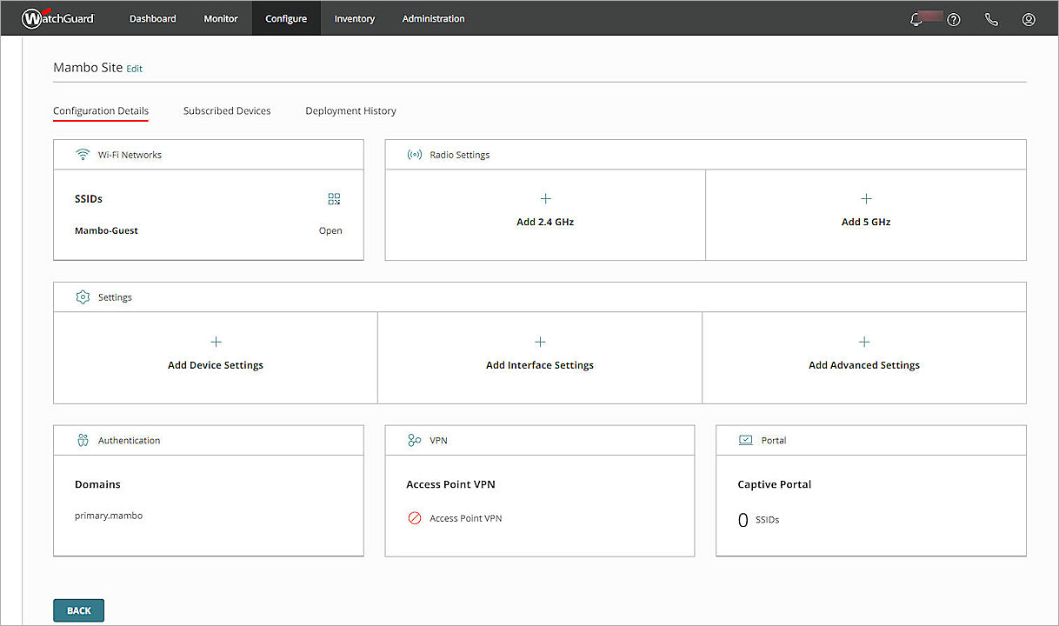Click the Edit link next to Mambo Site
The image size is (1059, 626).
pyautogui.click(x=134, y=68)
